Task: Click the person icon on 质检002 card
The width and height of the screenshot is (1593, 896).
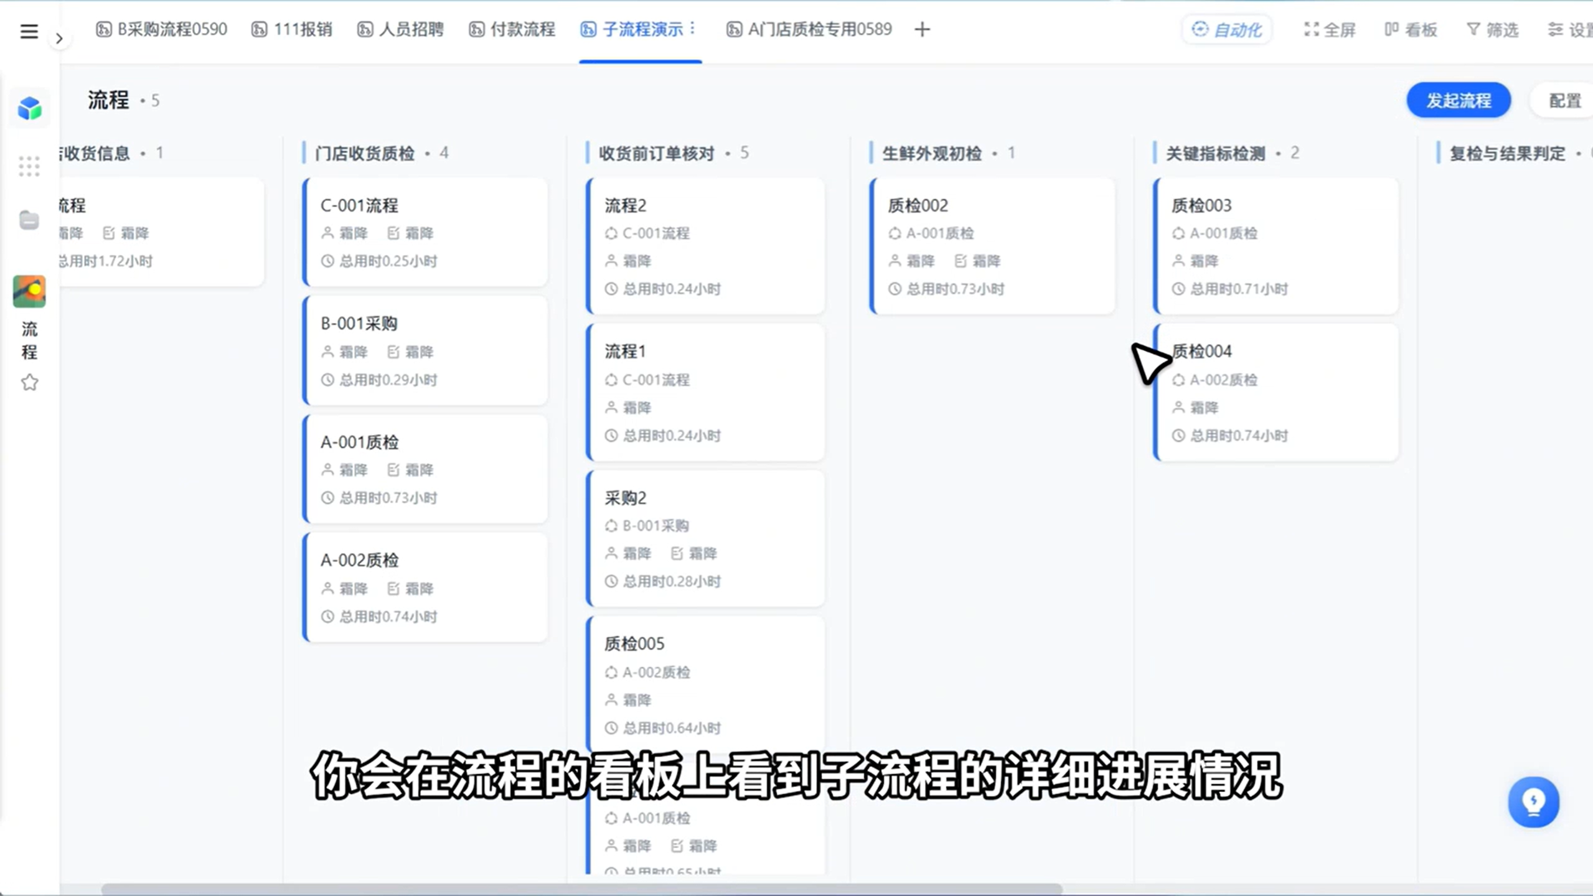Action: pos(895,261)
